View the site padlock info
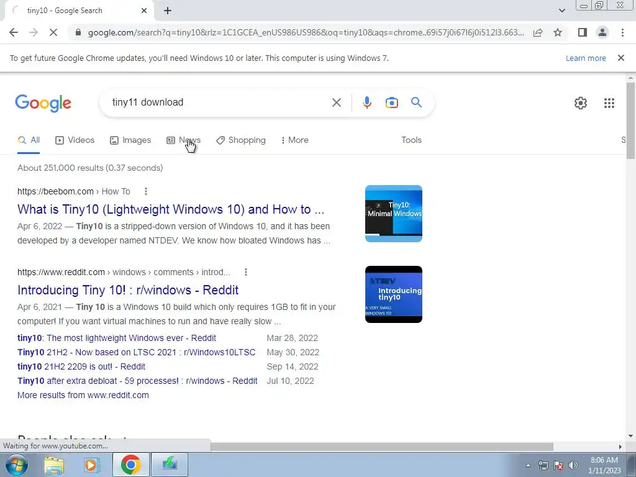The width and height of the screenshot is (636, 477). pos(78,32)
